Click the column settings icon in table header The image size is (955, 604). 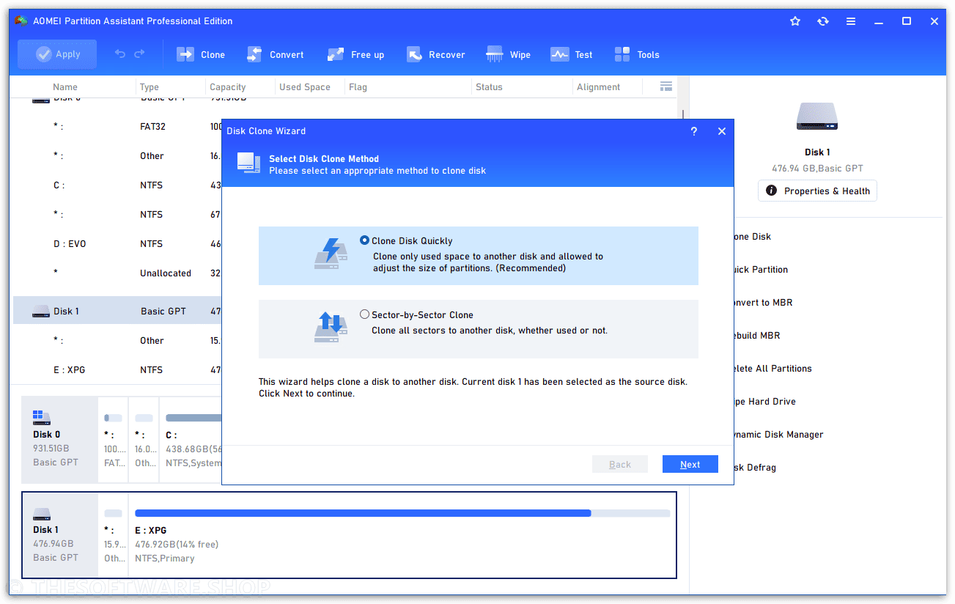pyautogui.click(x=666, y=86)
